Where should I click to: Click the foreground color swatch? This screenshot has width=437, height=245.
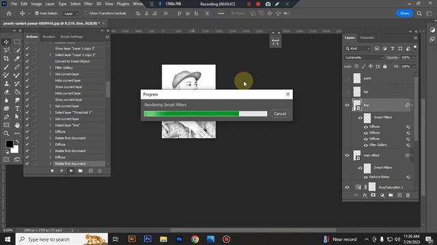tap(9, 144)
